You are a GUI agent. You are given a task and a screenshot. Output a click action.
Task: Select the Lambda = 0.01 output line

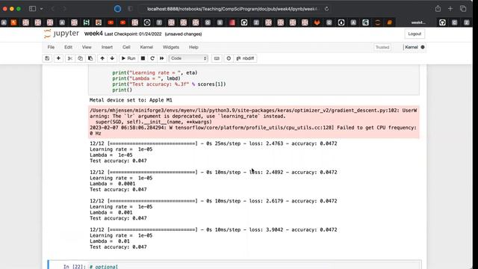click(x=110, y=241)
